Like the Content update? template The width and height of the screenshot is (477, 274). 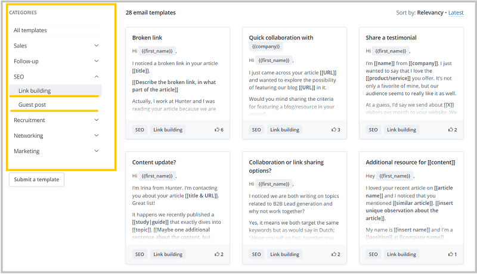(217, 254)
